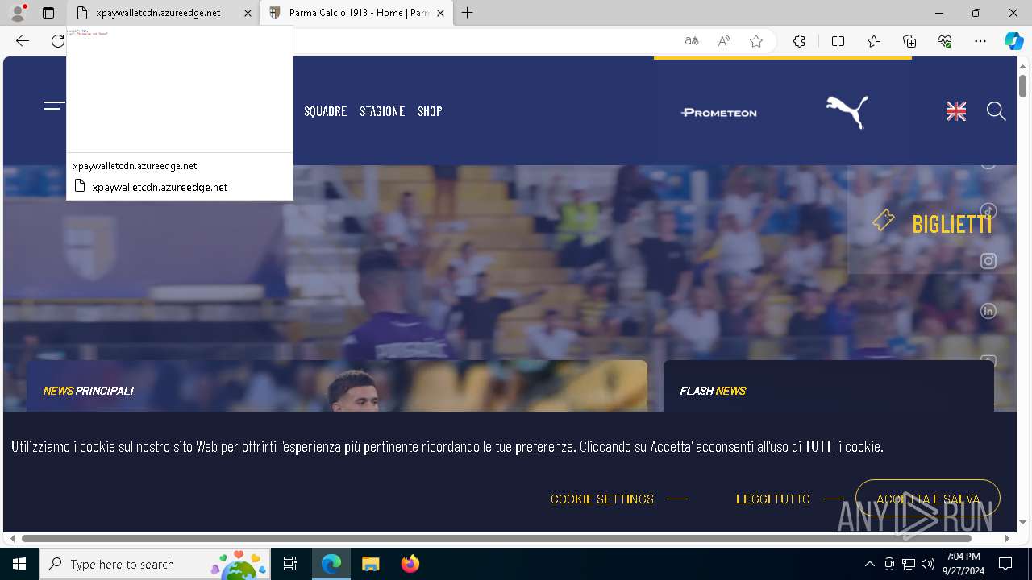Open the club LinkedIn page
The width and height of the screenshot is (1032, 580).
(988, 311)
